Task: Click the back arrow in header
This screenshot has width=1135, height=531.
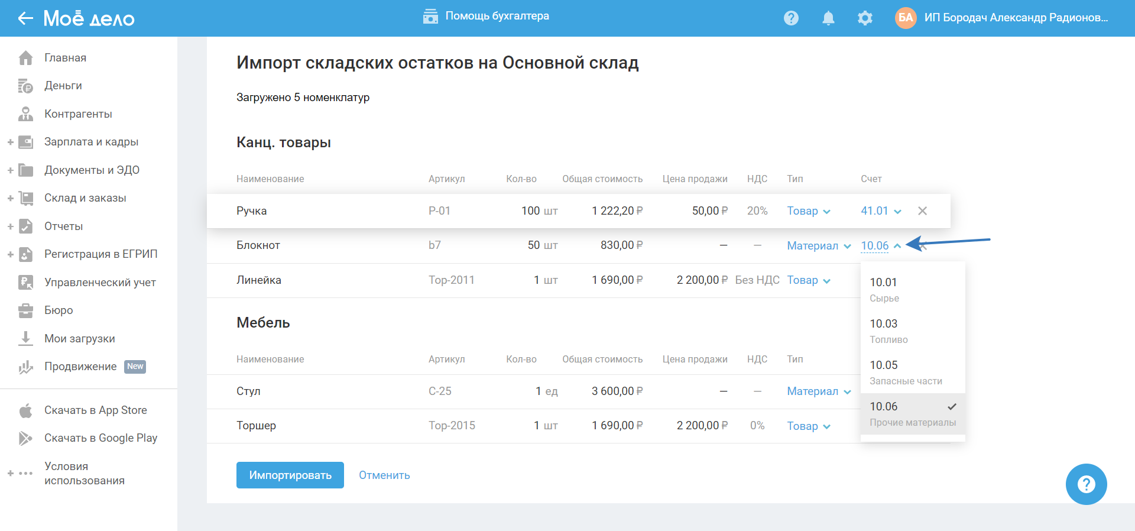Action: [25, 18]
